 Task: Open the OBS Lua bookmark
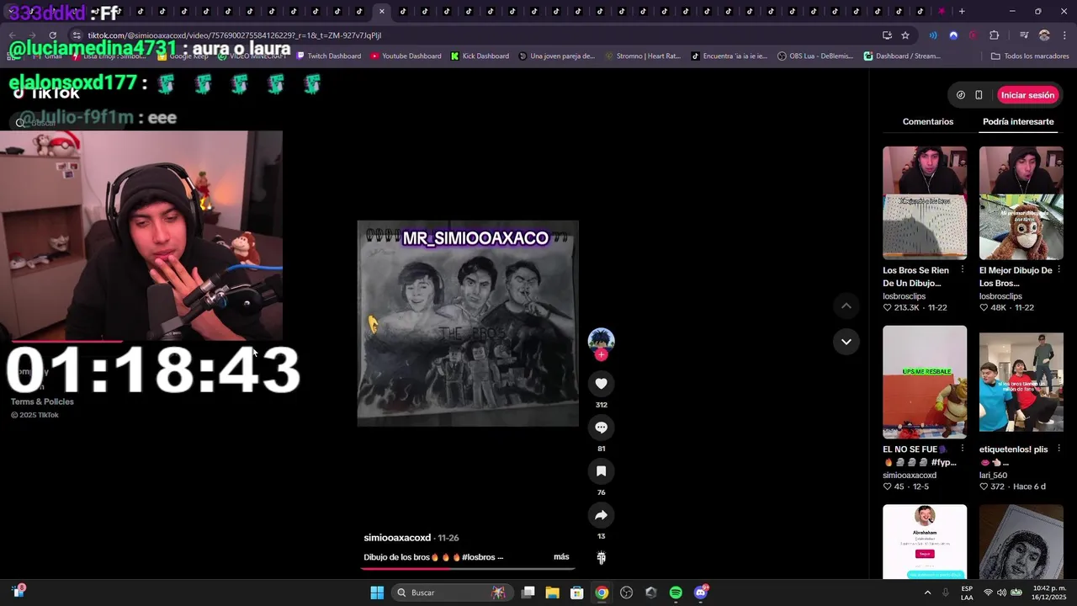[815, 56]
